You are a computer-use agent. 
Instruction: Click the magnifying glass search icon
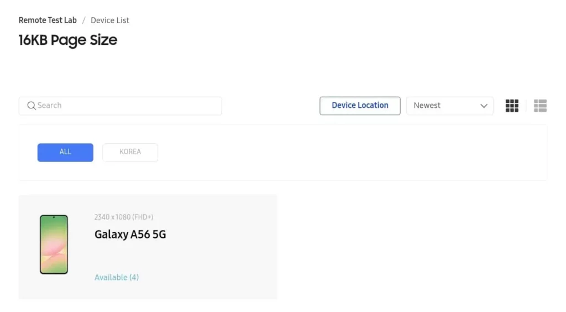(32, 106)
